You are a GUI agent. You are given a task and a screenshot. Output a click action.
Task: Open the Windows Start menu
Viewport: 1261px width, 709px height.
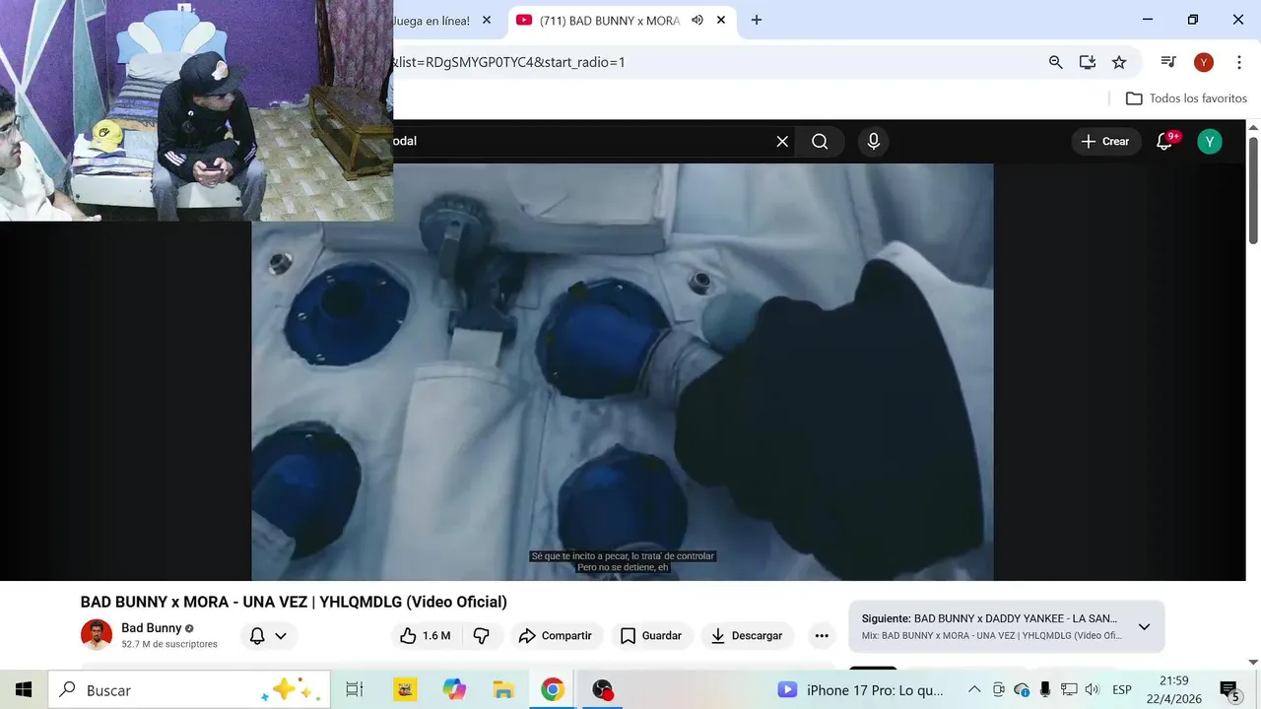tap(24, 689)
